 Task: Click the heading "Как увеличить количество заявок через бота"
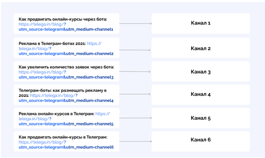(66, 67)
